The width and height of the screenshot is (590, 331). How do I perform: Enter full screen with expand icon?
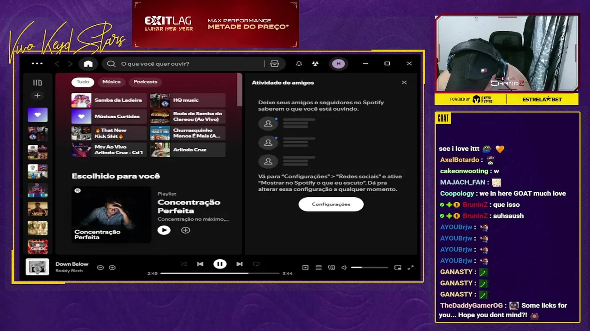pyautogui.click(x=411, y=268)
